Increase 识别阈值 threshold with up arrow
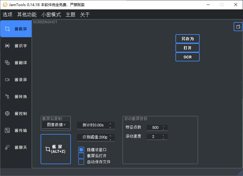The height and width of the screenshot is (176, 243). point(110,136)
